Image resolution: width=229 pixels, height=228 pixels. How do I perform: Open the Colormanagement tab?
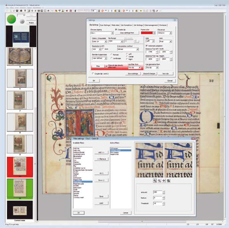point(151,25)
